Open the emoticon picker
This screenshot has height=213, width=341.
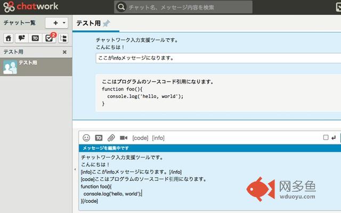tap(86, 138)
